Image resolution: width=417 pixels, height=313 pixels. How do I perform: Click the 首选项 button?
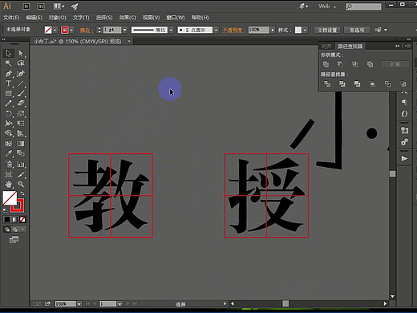click(357, 30)
